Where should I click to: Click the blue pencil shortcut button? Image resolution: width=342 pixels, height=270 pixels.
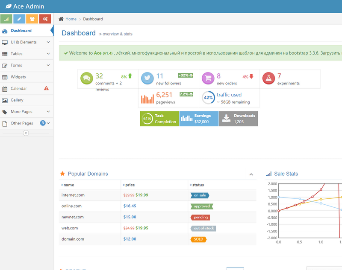(x=19, y=19)
